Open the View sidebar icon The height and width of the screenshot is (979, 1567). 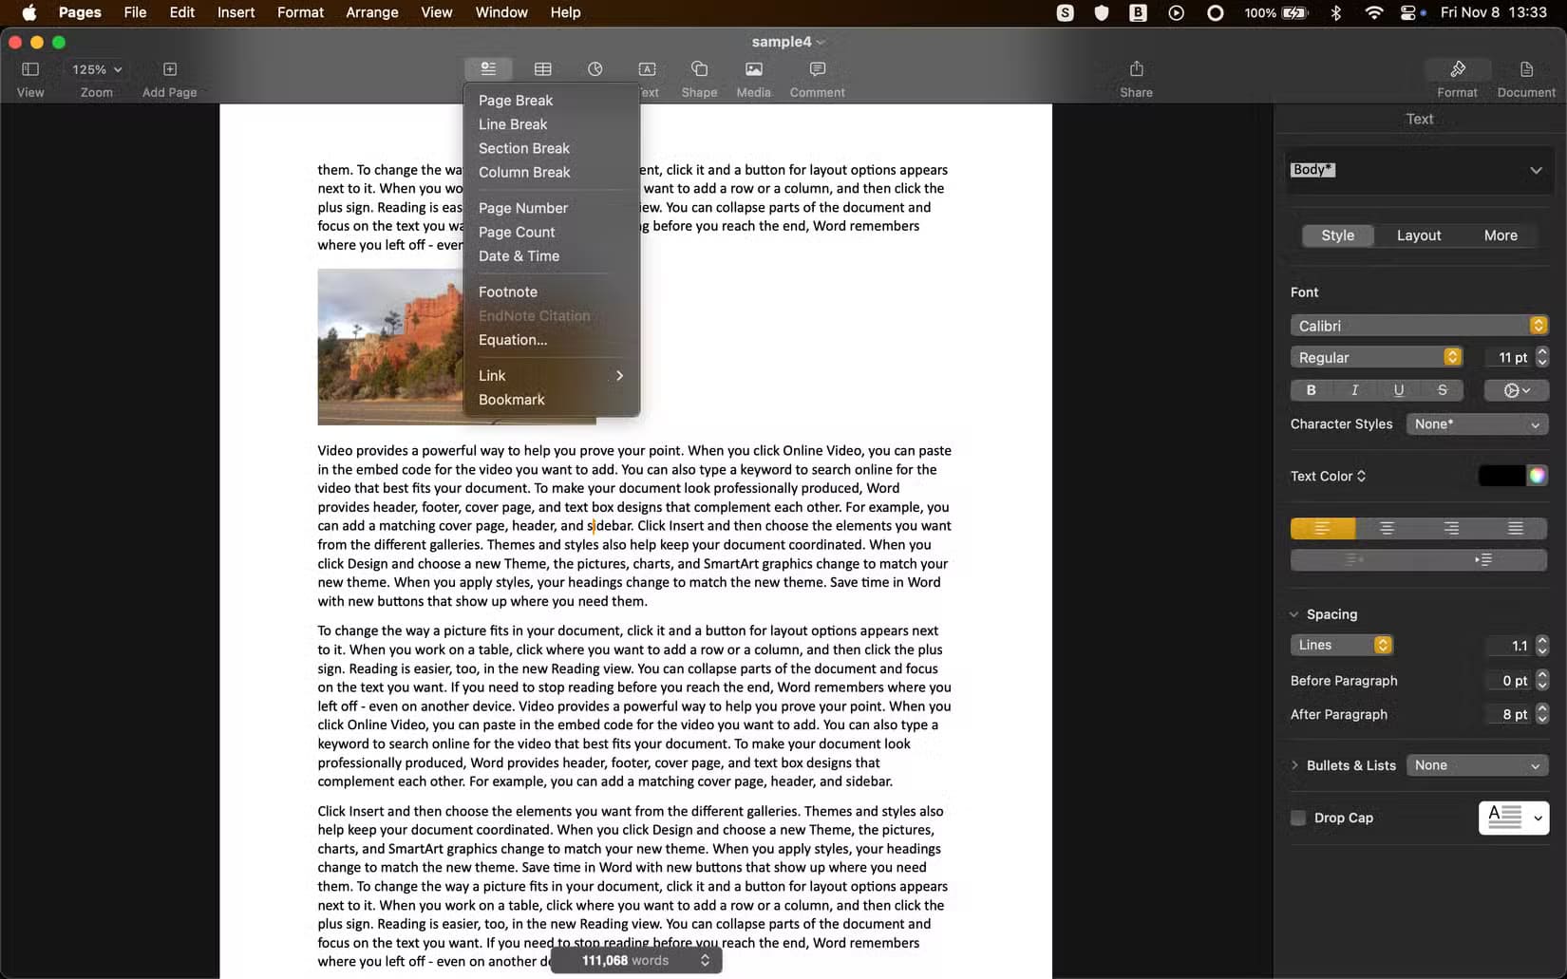[30, 69]
